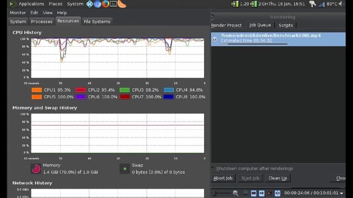Click the orange launcher icon after the terminal

[x=122, y=4]
